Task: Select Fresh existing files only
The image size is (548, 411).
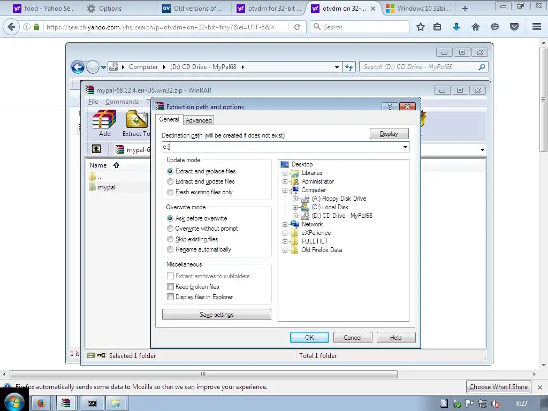Action: point(170,192)
